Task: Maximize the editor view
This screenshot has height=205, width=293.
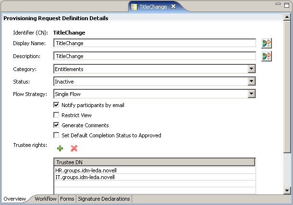Action: (x=287, y=5)
